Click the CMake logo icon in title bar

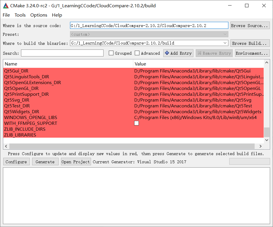tap(6, 6)
